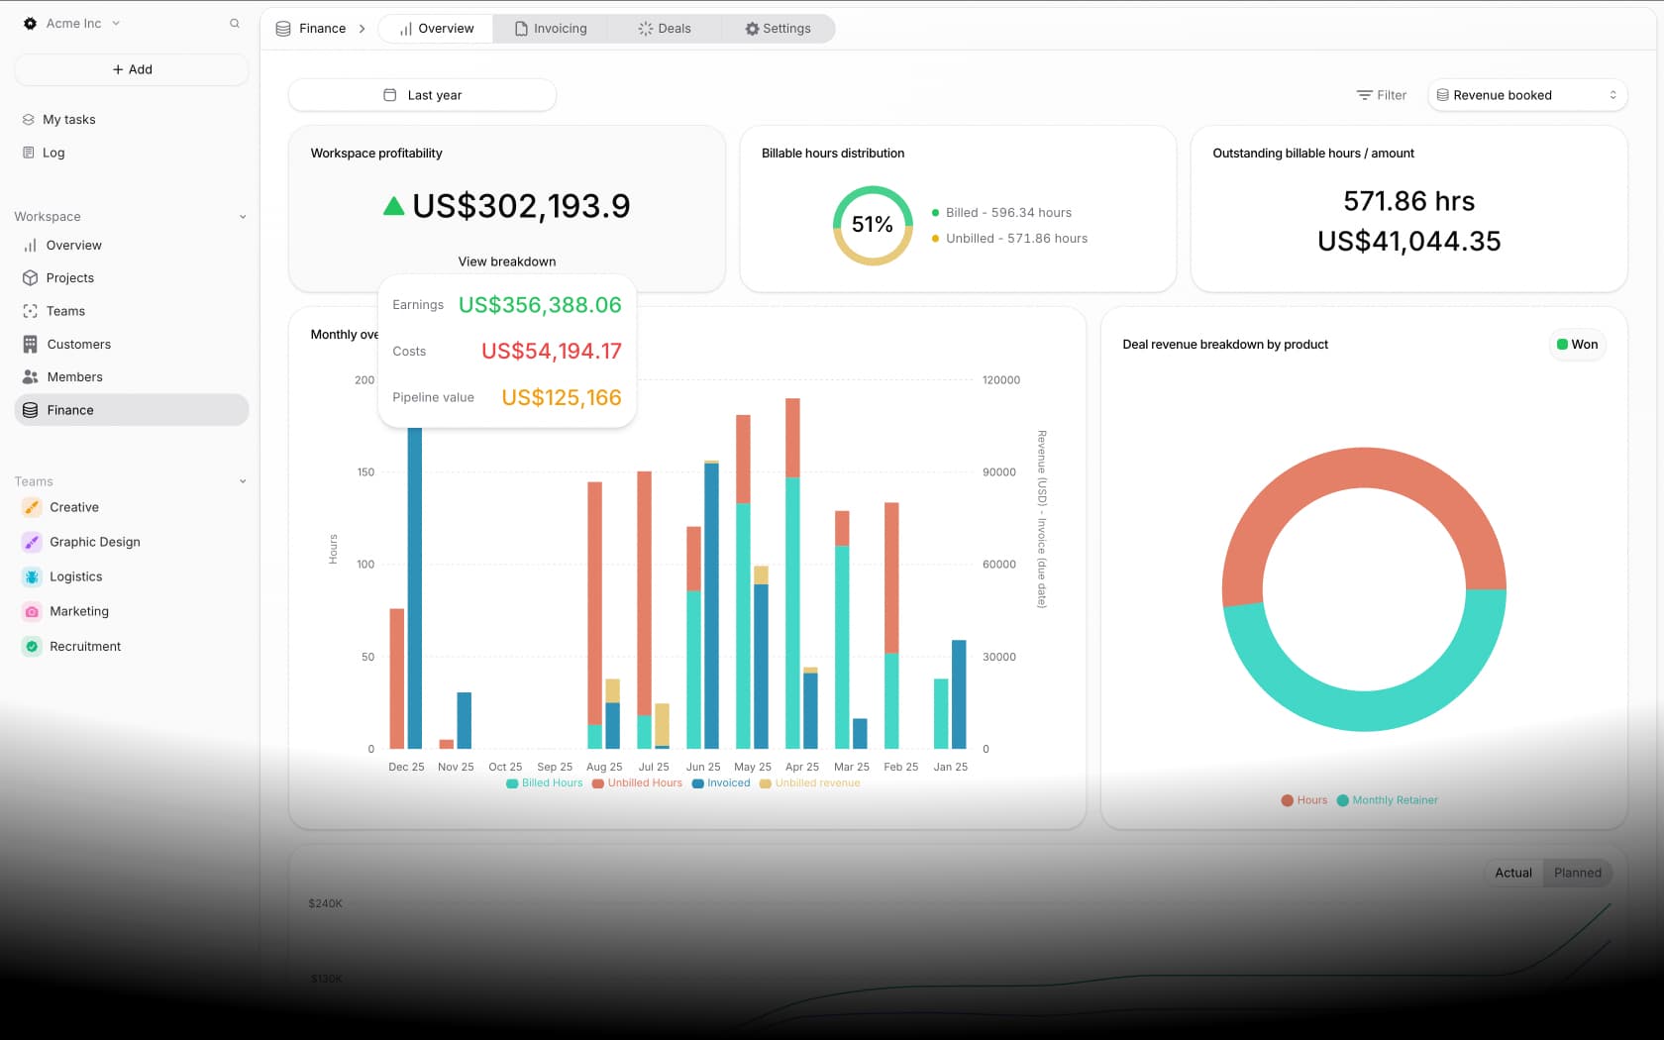Click the teal Monthly Retainer donut segment
1664x1040 pixels.
1364,711
